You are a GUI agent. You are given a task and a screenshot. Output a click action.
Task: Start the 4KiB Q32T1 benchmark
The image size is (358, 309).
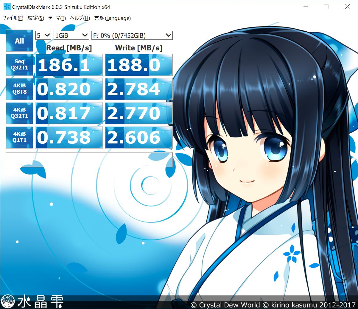pyautogui.click(x=19, y=113)
